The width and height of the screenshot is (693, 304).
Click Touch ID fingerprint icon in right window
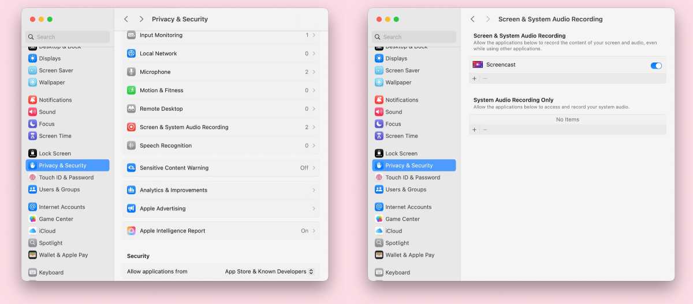pyautogui.click(x=379, y=178)
